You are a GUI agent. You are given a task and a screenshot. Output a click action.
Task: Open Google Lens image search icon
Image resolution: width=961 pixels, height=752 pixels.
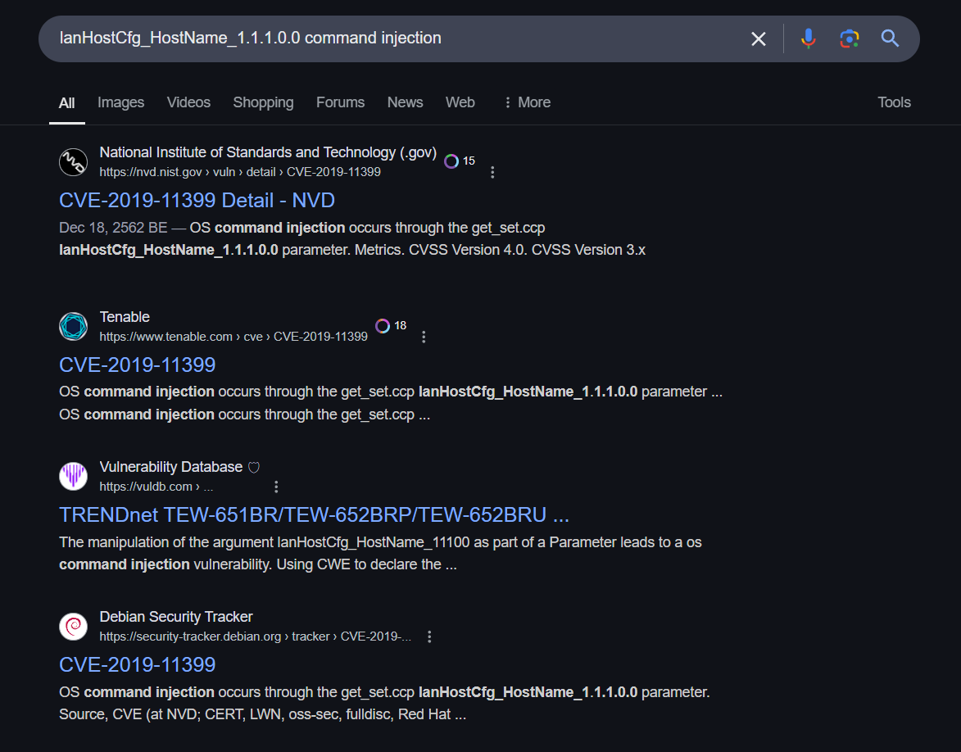(x=849, y=39)
